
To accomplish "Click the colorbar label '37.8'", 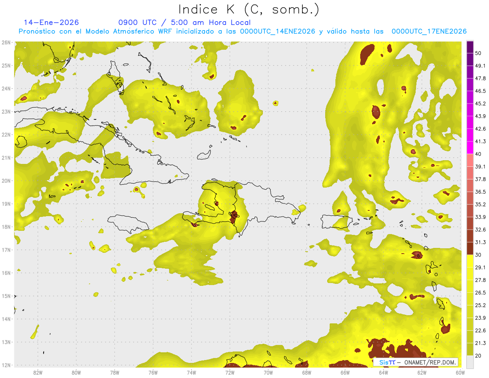I will [480, 179].
